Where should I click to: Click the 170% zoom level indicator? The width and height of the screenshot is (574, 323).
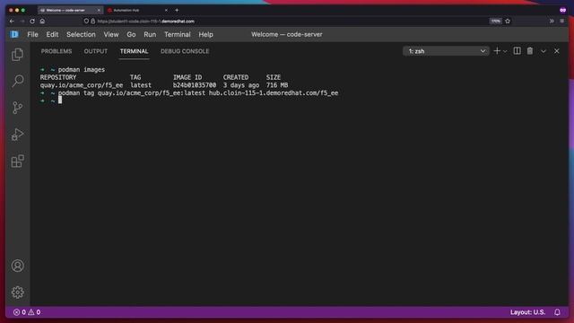point(495,22)
